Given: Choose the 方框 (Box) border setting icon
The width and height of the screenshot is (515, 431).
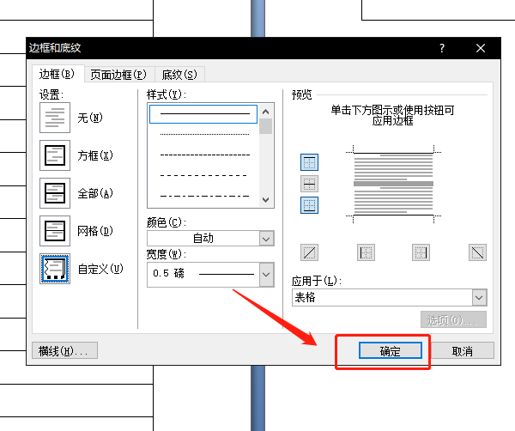Looking at the screenshot, I should tap(55, 155).
